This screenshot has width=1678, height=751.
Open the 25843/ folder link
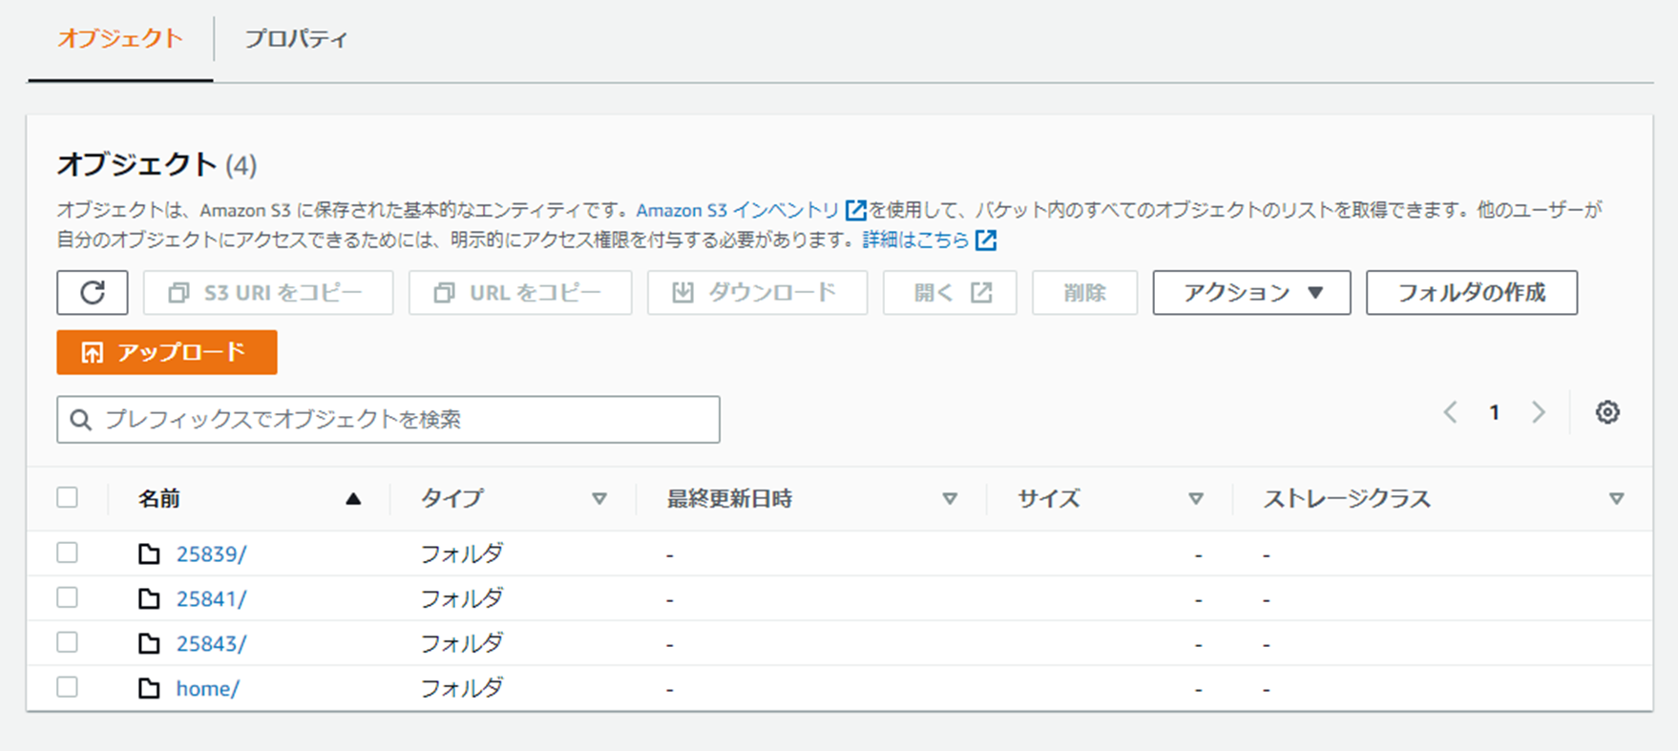click(x=212, y=643)
